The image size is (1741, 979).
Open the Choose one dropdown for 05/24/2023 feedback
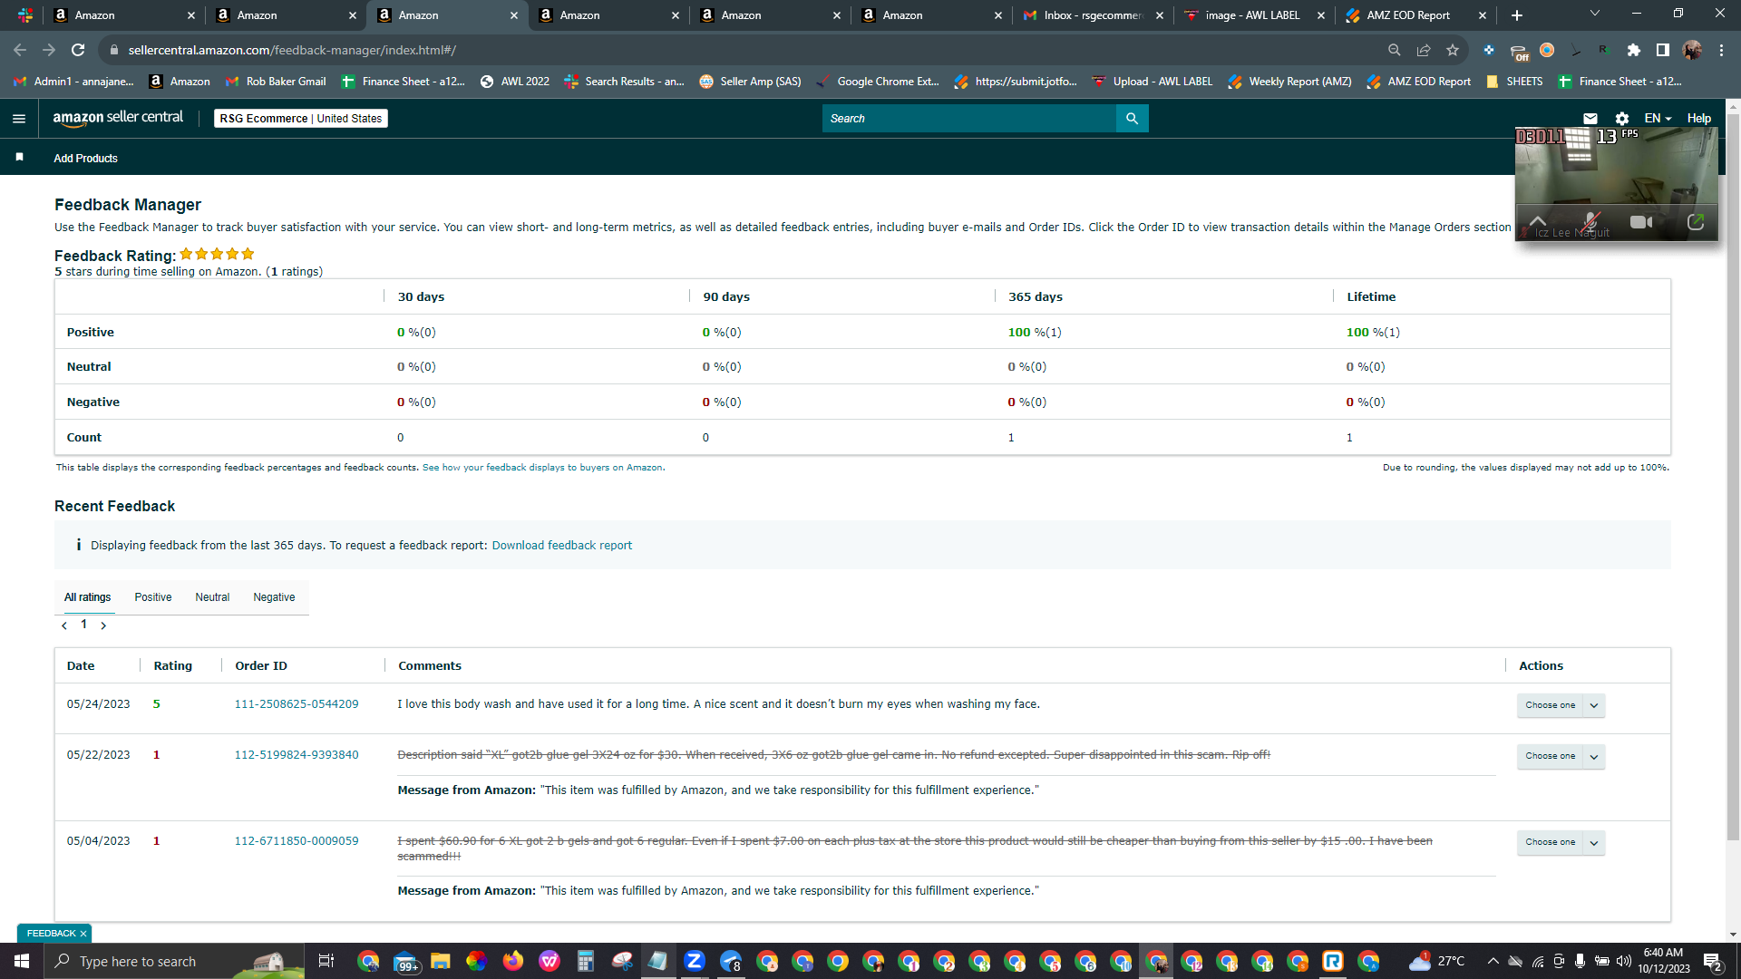1561,705
